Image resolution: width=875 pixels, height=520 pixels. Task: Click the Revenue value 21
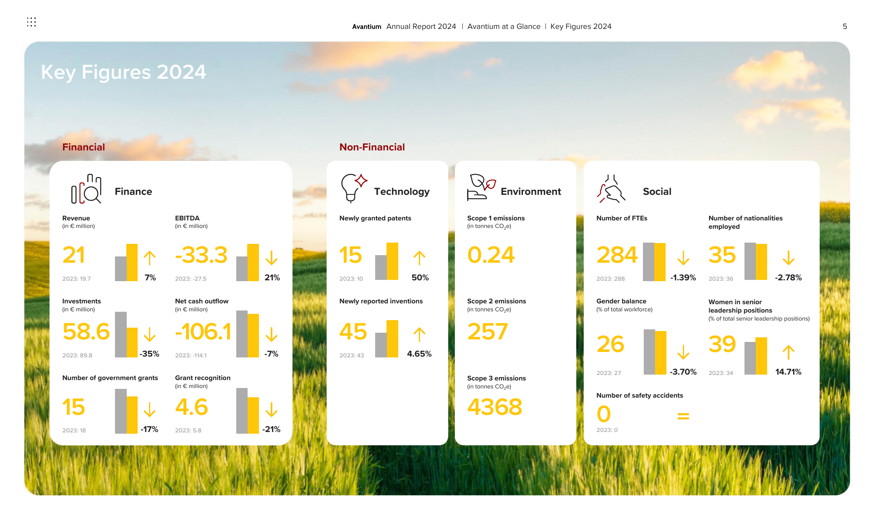[74, 255]
